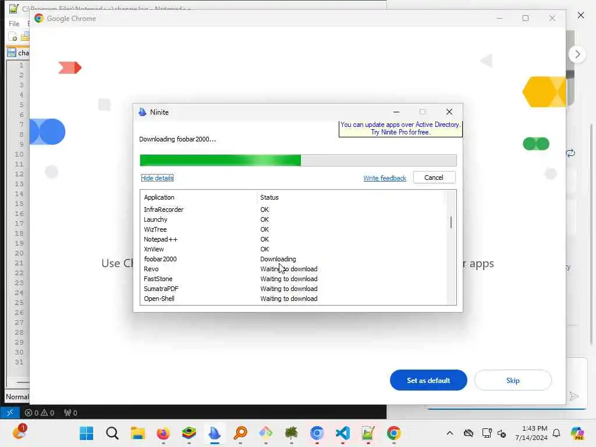This screenshot has width=596, height=447.
Task: Click the Hide details link
Action: point(157,178)
